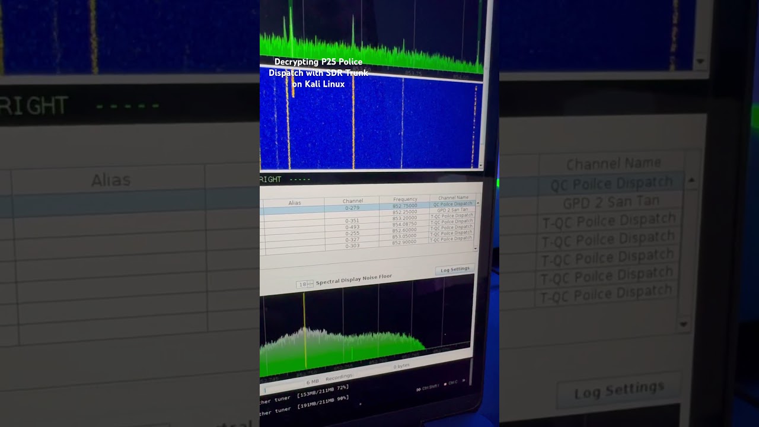The width and height of the screenshot is (759, 427).
Task: Click the waterfall panel's scroll down arrow
Action: click(480, 166)
